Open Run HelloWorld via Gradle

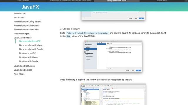[26, 30]
